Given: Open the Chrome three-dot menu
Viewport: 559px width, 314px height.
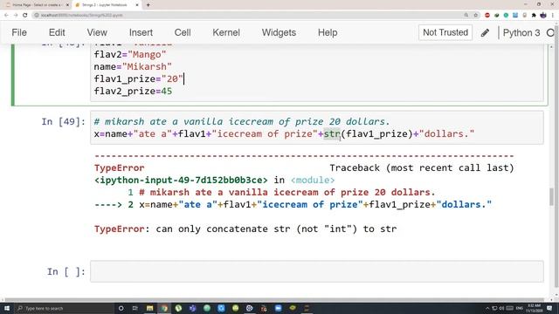Looking at the screenshot, I should 553,15.
